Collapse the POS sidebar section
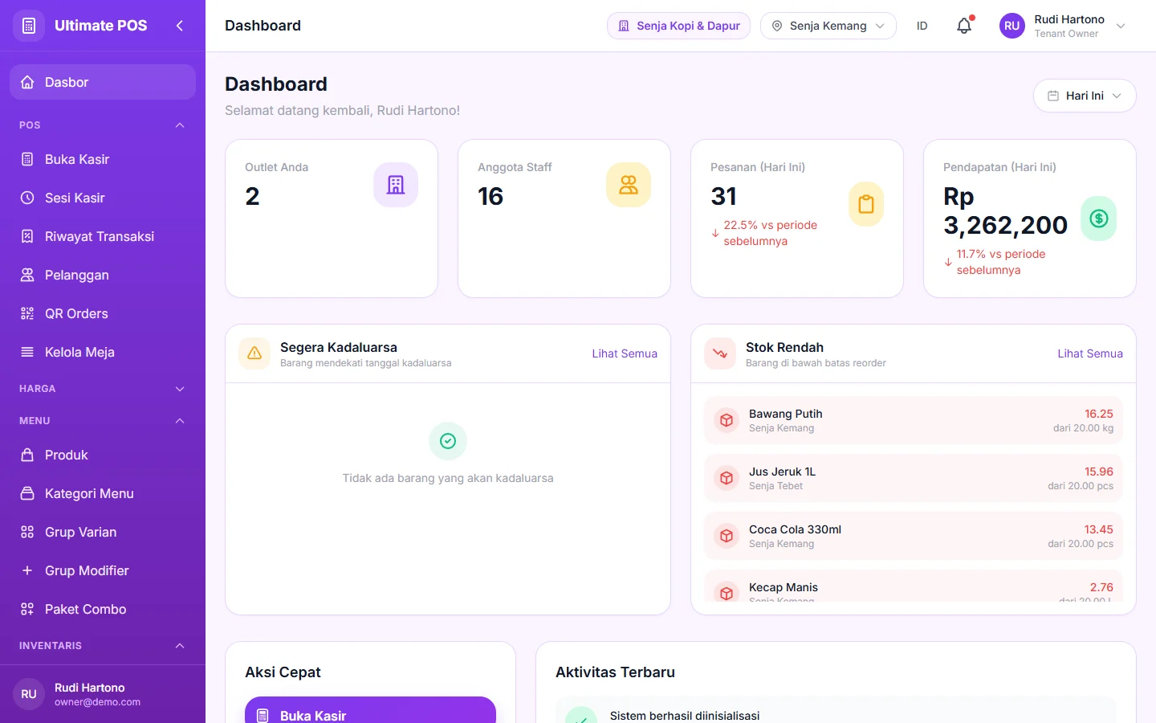 point(103,125)
